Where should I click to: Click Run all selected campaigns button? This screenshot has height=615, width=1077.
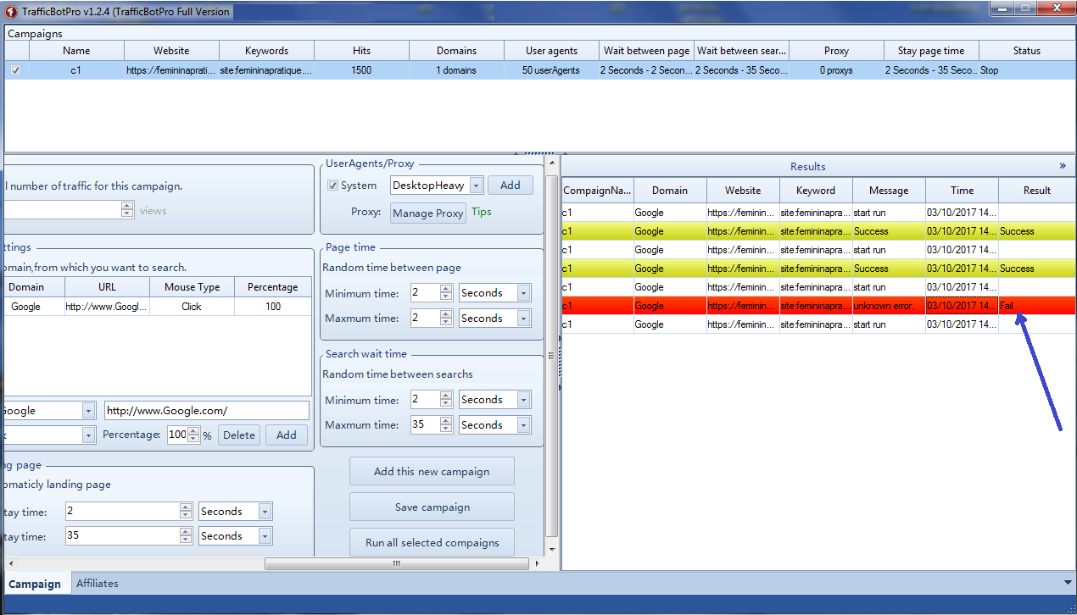click(432, 543)
